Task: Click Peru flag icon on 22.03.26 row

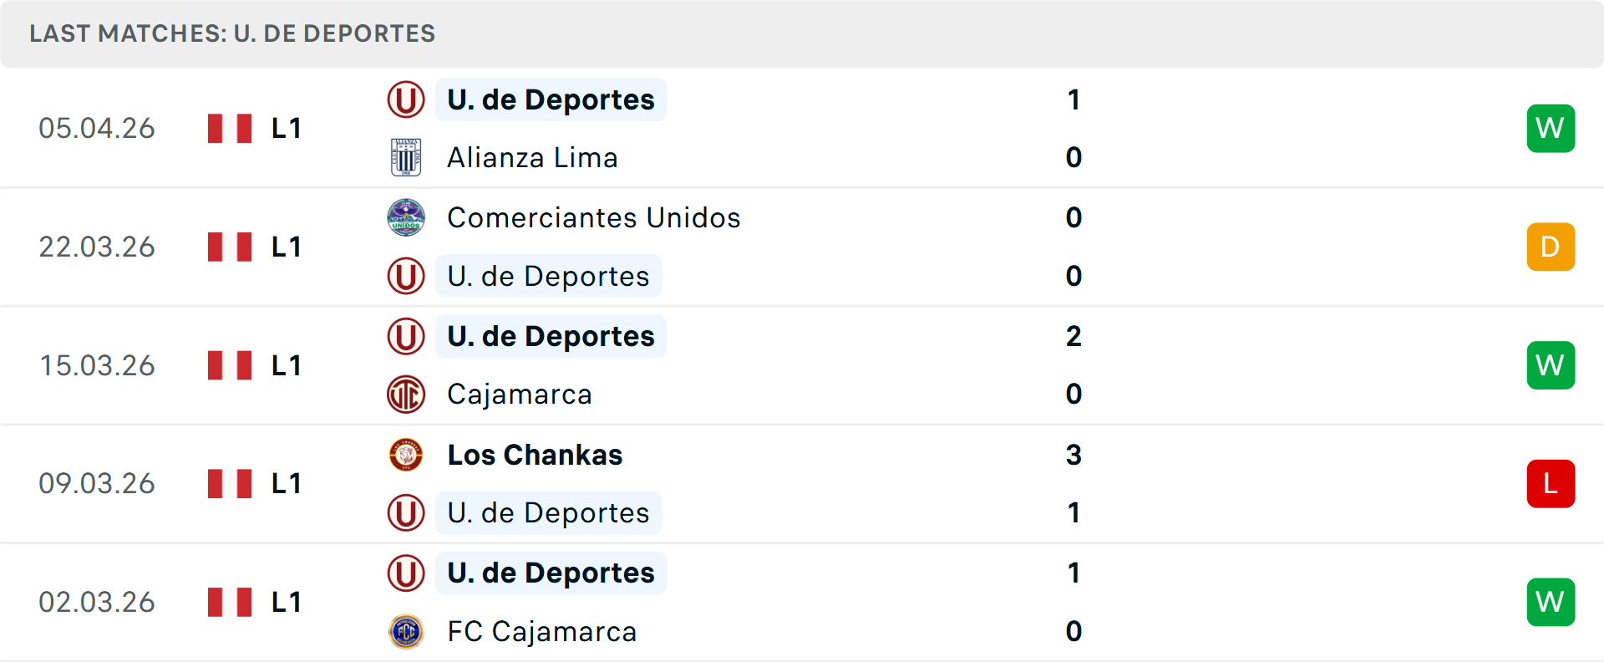Action: tap(230, 247)
